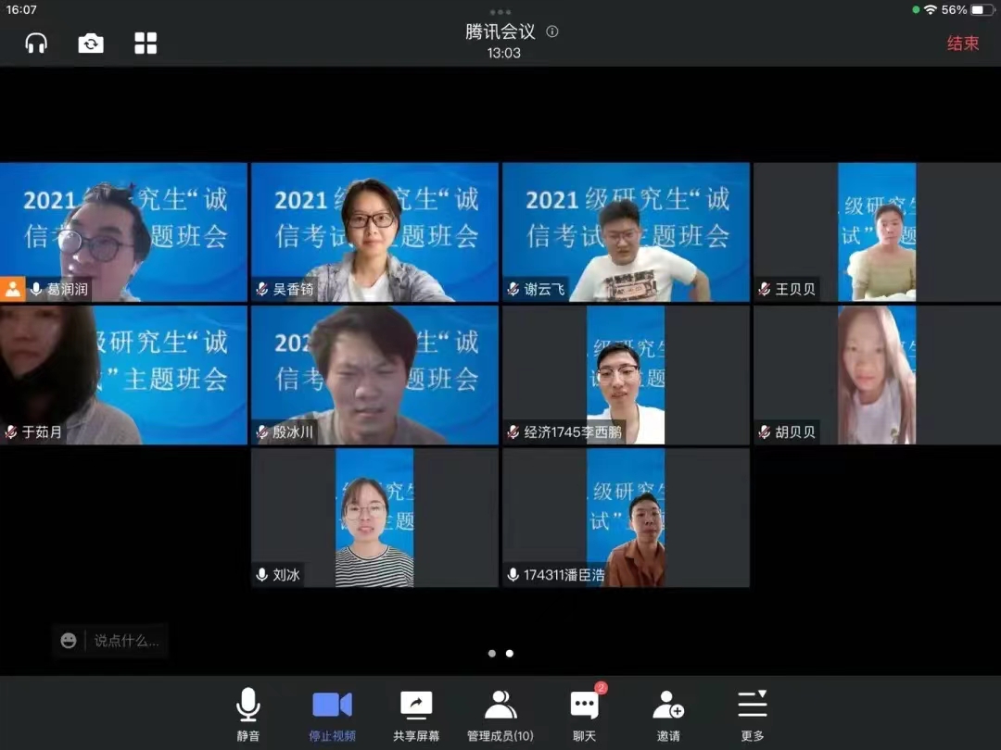Open the 聊天 chat panel

coord(584,715)
